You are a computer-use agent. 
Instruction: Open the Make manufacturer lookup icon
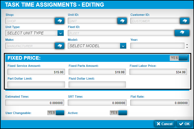point(59,46)
